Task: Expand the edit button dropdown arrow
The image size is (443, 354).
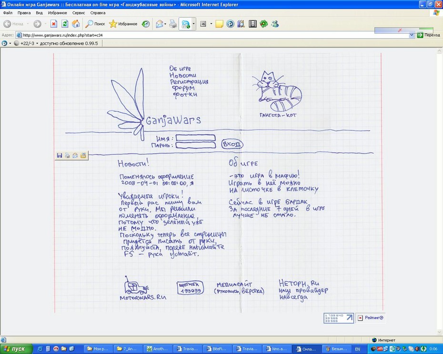Action: coord(211,24)
